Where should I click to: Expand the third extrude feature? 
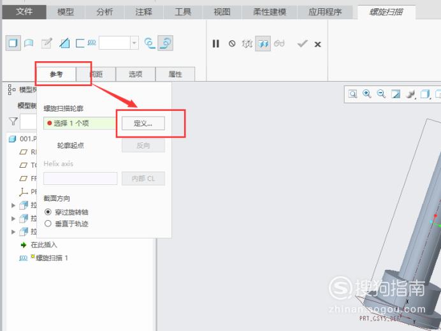click(x=13, y=232)
